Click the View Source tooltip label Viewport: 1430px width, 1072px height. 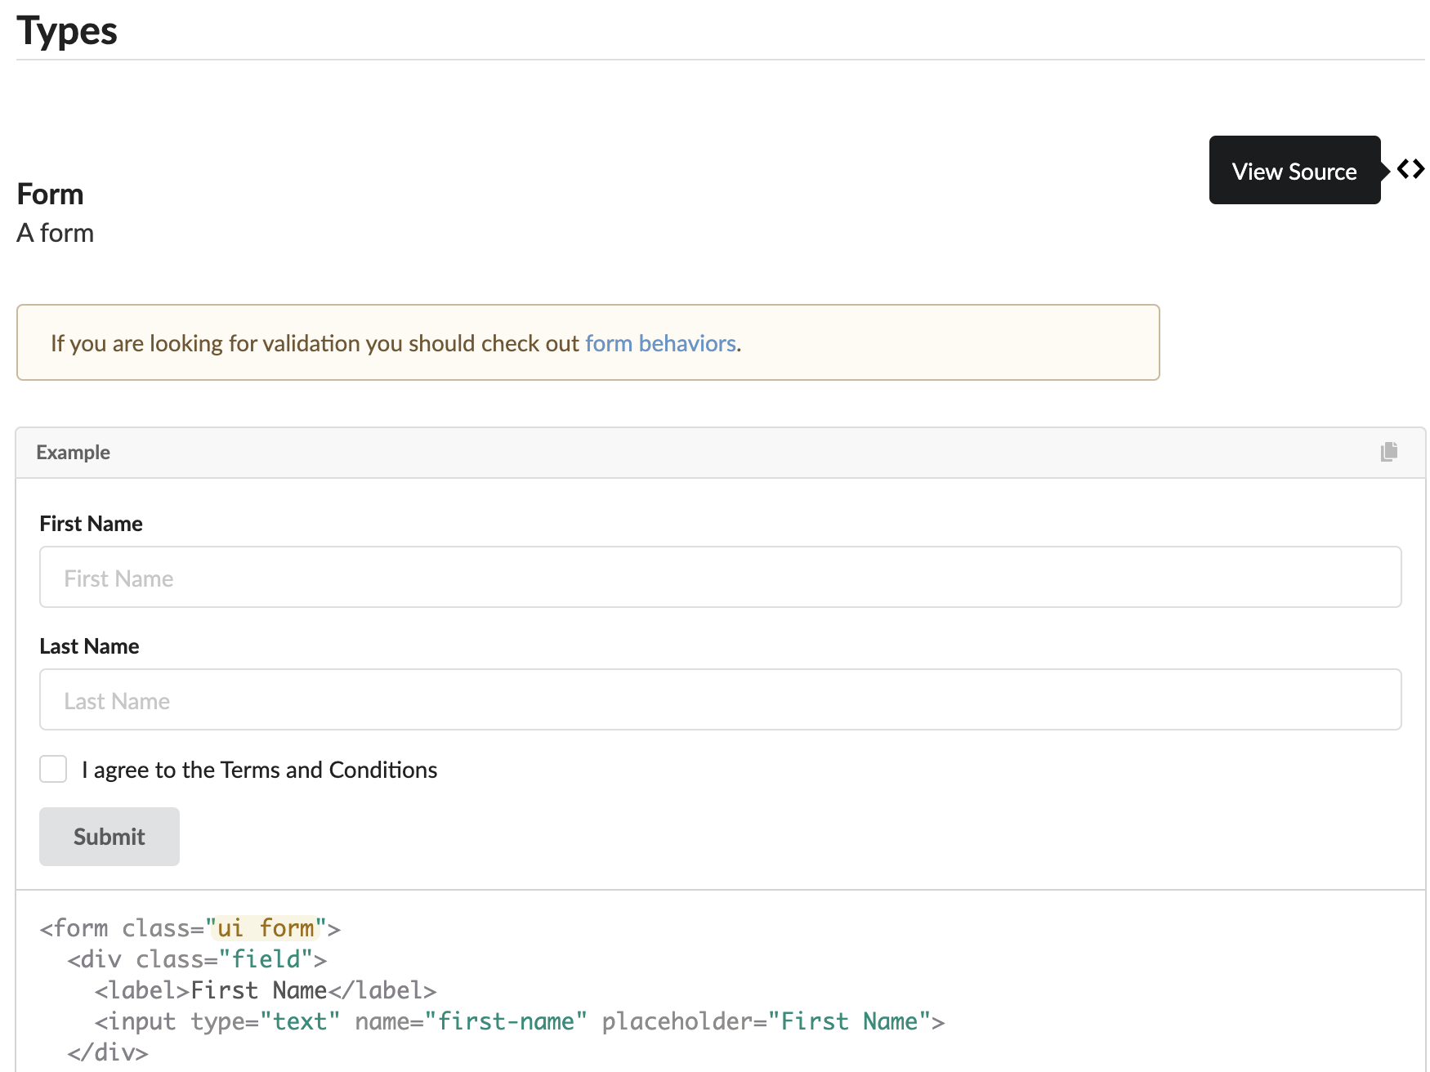(x=1294, y=171)
